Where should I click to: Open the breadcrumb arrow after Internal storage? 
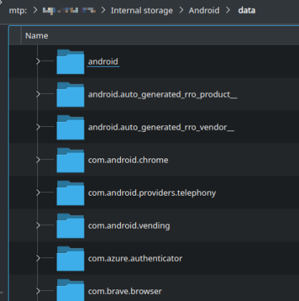[181, 10]
